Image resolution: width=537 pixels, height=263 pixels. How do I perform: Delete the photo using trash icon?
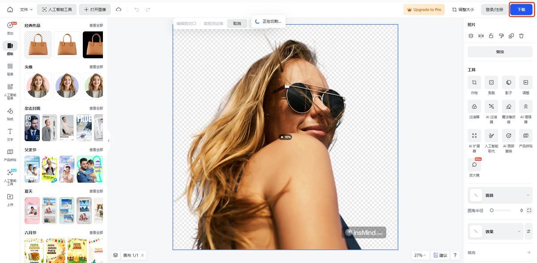(x=521, y=36)
